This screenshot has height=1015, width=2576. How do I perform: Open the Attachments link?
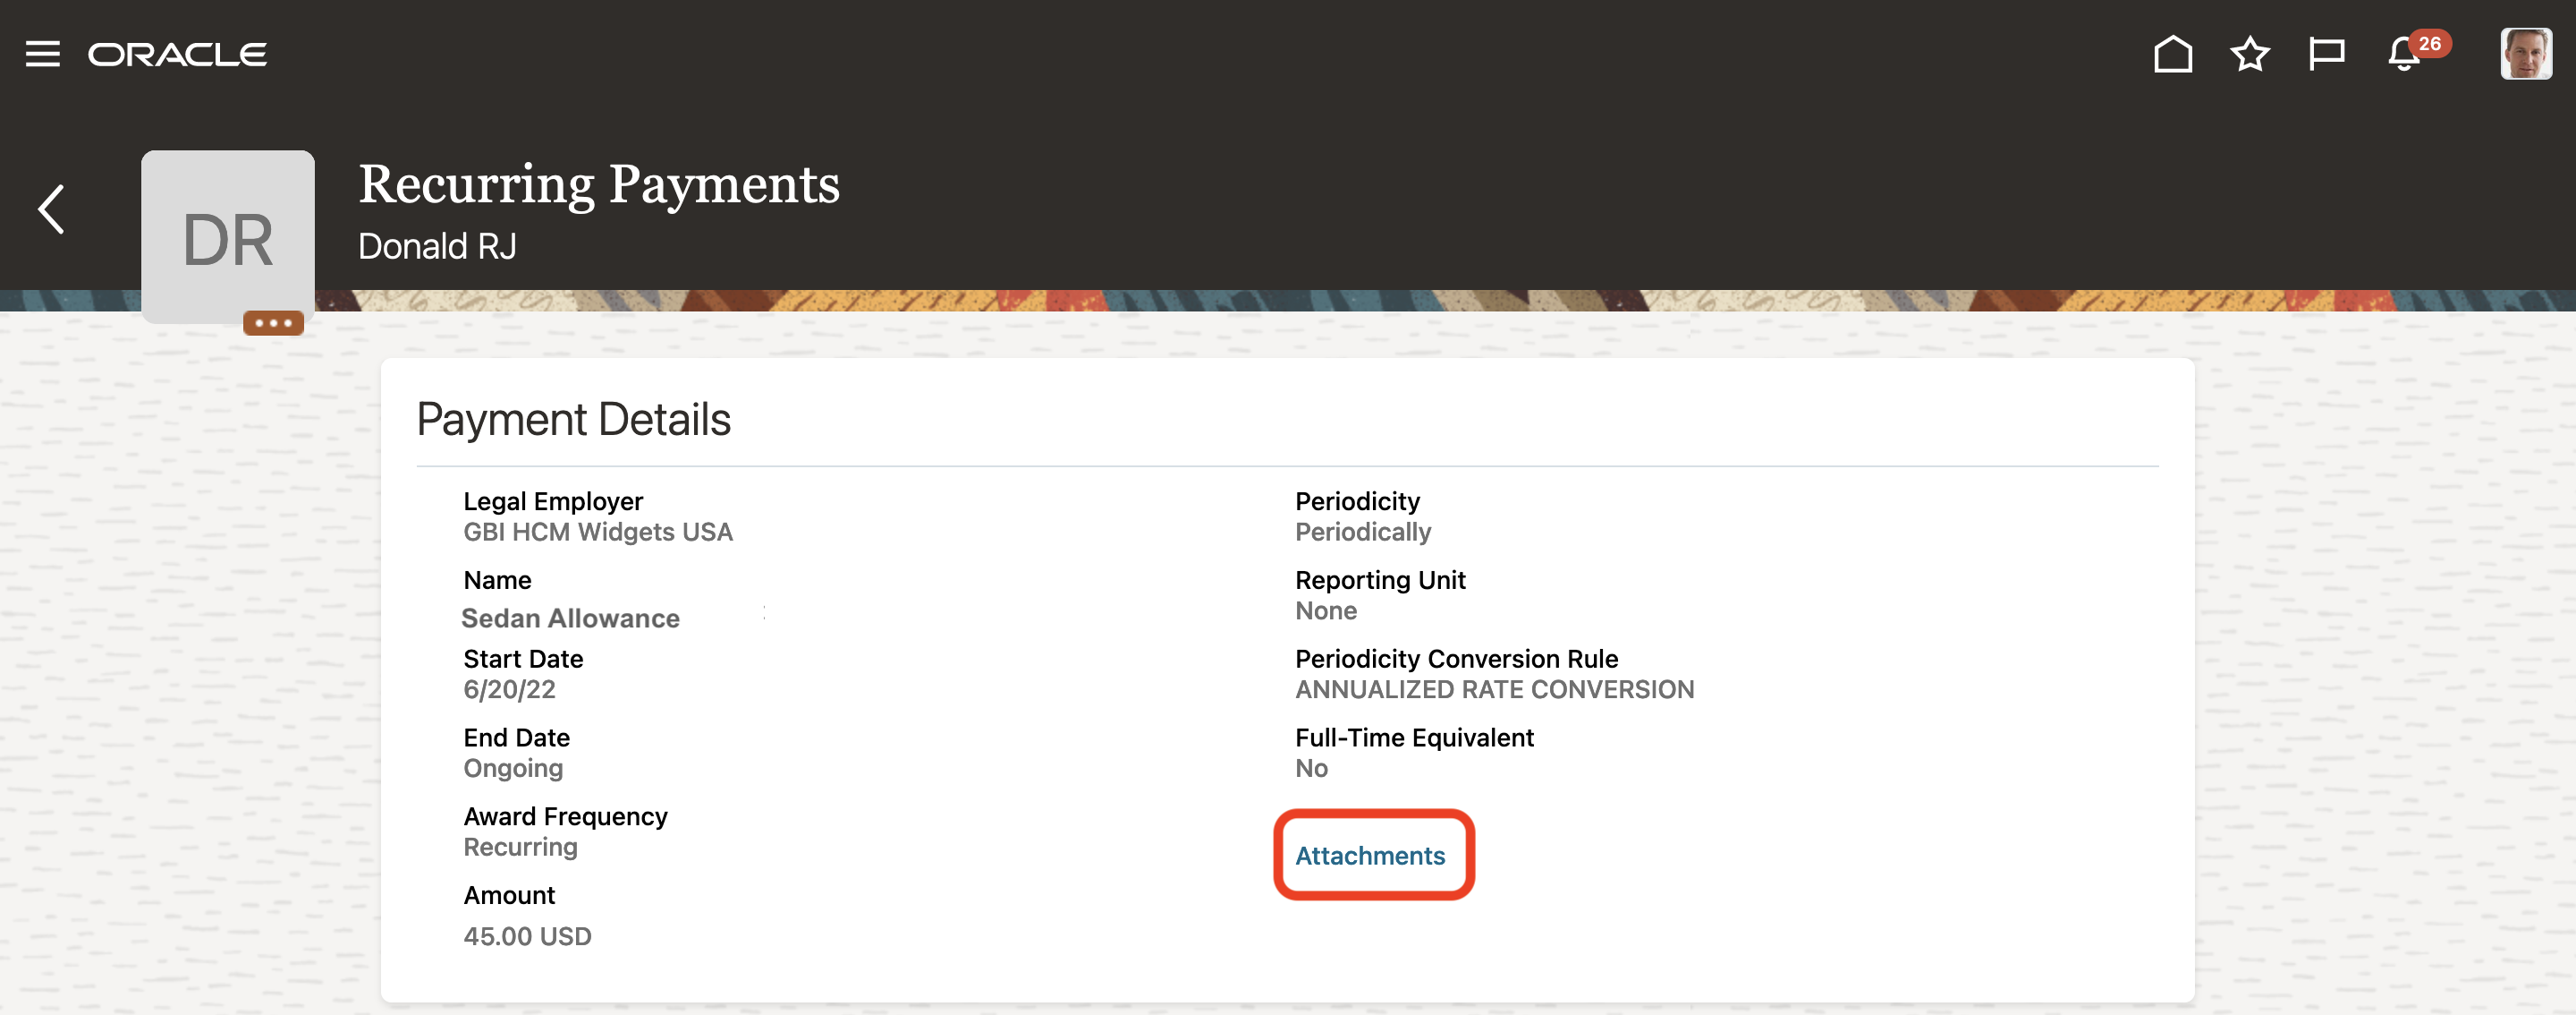(1370, 856)
